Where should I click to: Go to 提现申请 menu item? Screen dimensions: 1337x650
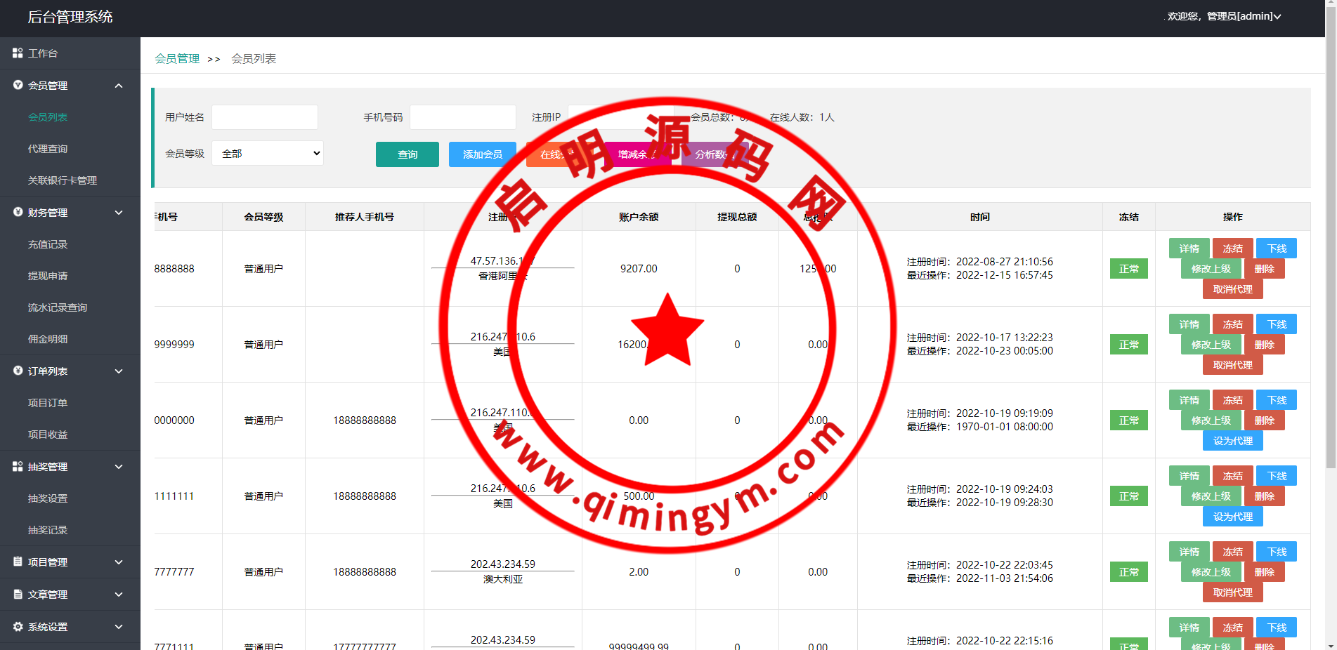pyautogui.click(x=48, y=276)
